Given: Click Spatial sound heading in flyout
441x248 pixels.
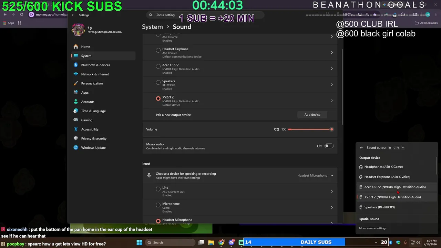Looking at the screenshot, I should pyautogui.click(x=369, y=219).
